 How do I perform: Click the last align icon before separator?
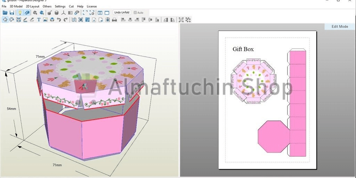[x=157, y=20]
